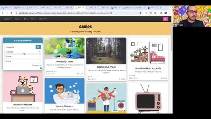Switch to the Facebook browser tab
Viewport: 211px width, 119px height.
click(x=7, y=8)
